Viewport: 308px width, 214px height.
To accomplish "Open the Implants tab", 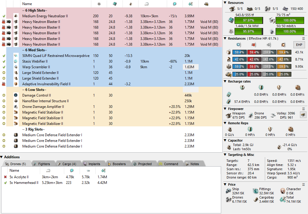I will pos(93,164).
